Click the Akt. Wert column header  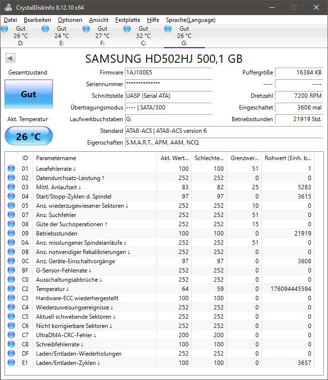(174, 158)
